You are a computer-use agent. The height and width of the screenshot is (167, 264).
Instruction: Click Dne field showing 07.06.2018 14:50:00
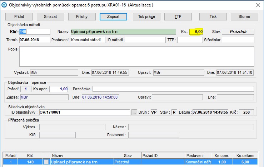(100, 97)
